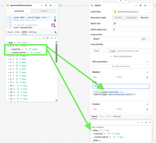Click the purple debug icon in code editor
156x143 pixels.
tap(53, 25)
